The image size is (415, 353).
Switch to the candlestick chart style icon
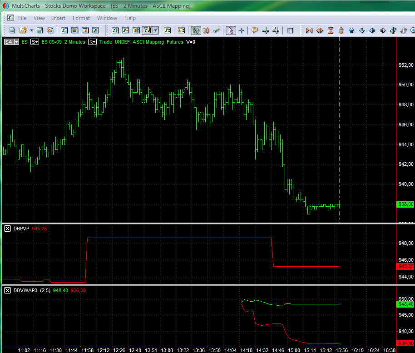point(206,30)
